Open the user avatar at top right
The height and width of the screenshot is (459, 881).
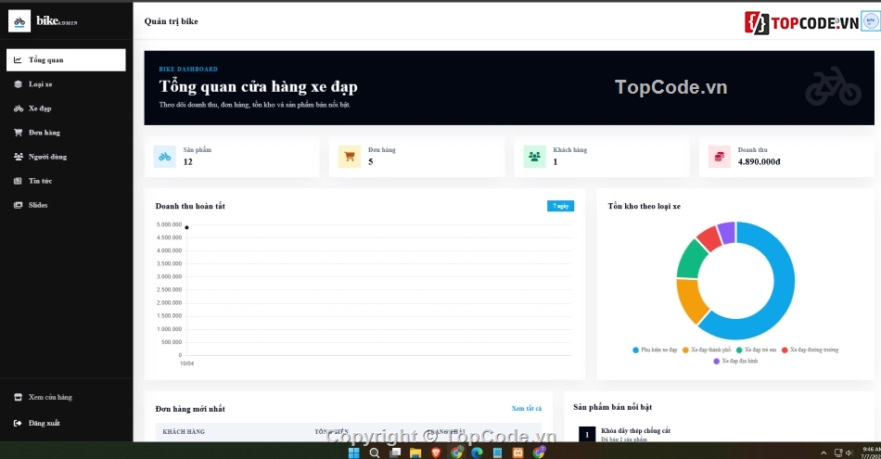tap(871, 21)
